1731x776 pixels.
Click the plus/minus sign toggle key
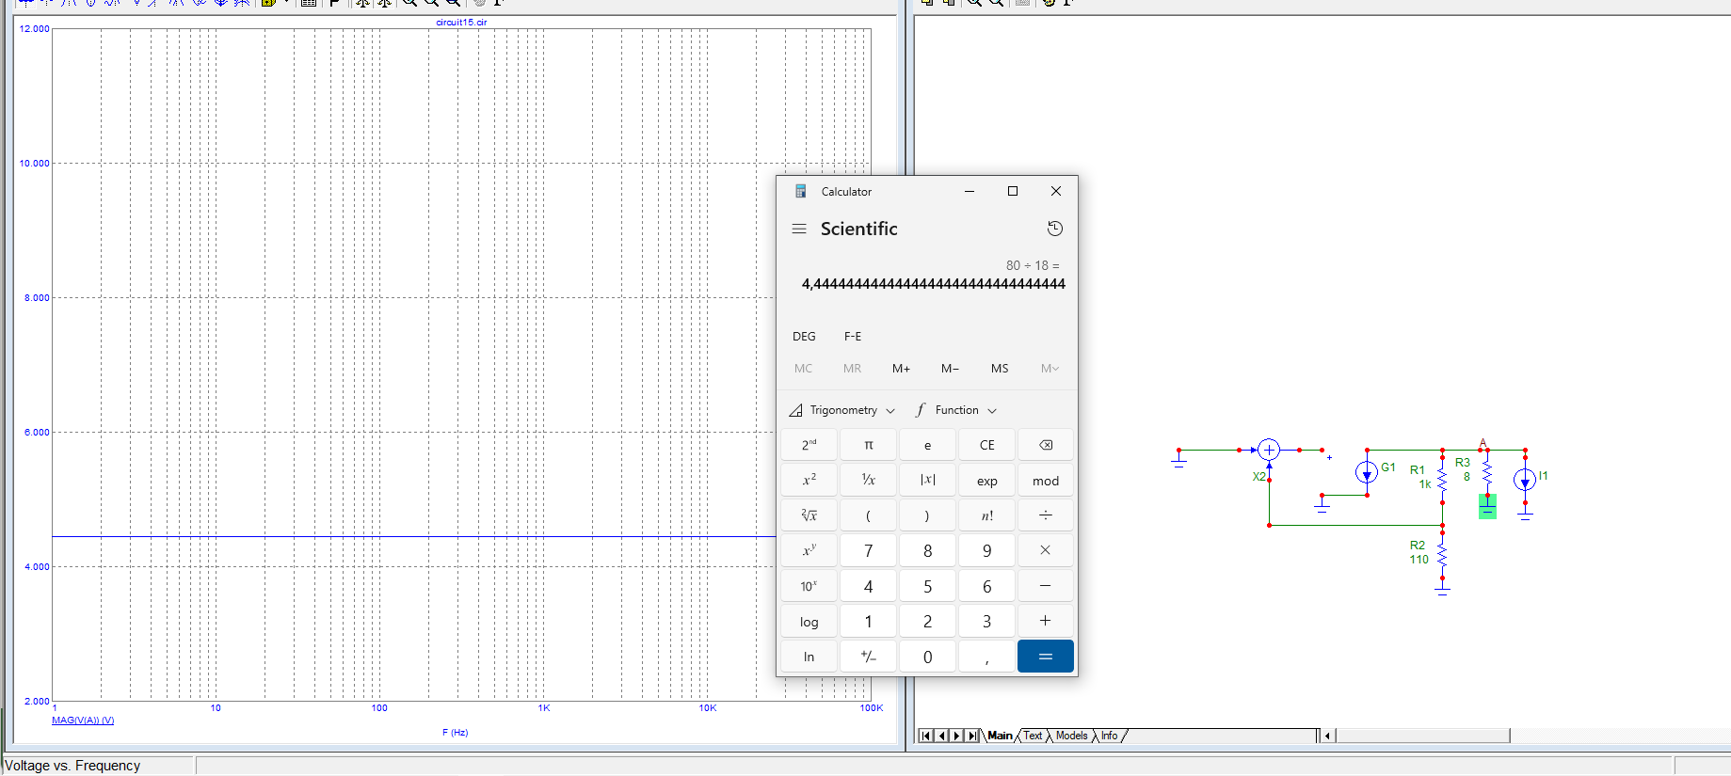(x=869, y=657)
